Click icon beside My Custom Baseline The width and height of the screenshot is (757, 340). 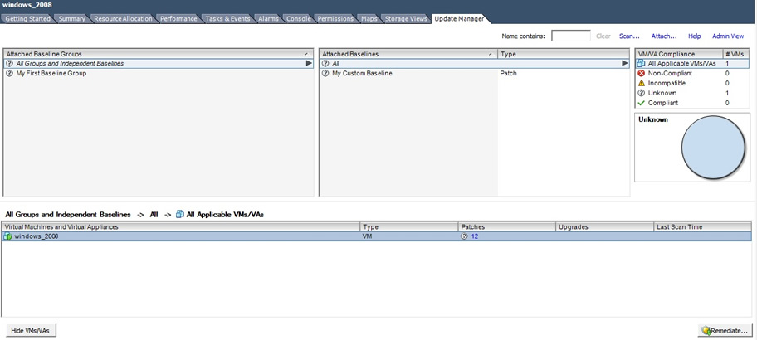click(326, 73)
